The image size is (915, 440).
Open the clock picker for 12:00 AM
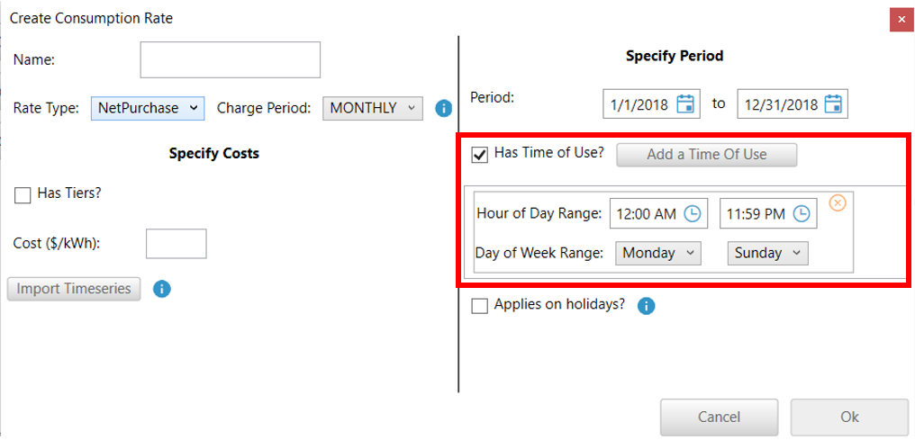[x=693, y=214]
